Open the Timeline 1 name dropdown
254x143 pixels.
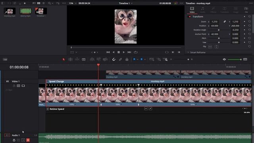click(126, 3)
